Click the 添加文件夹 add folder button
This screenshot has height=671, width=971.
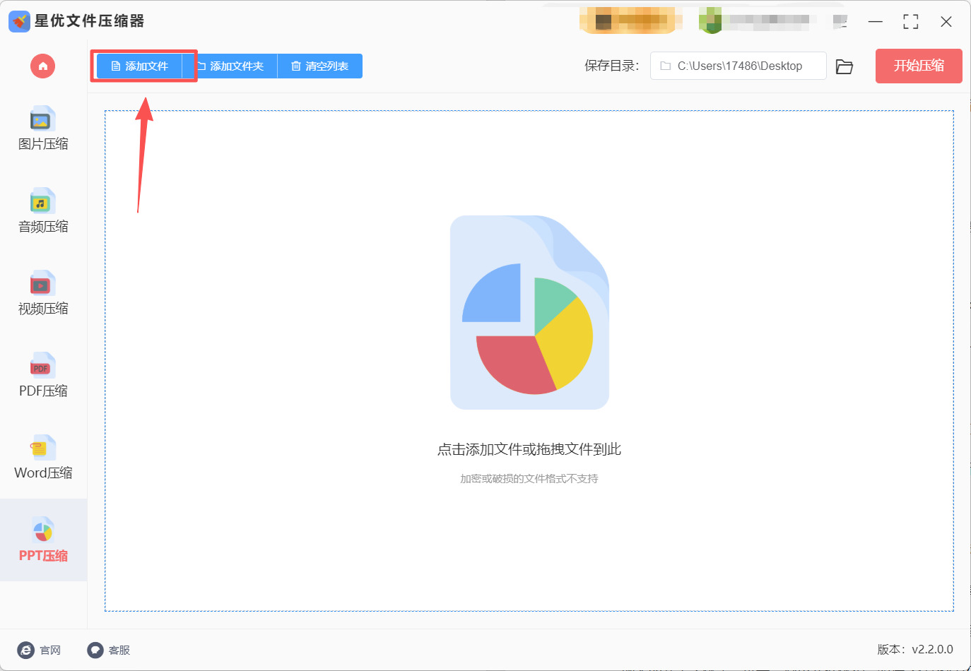click(230, 66)
